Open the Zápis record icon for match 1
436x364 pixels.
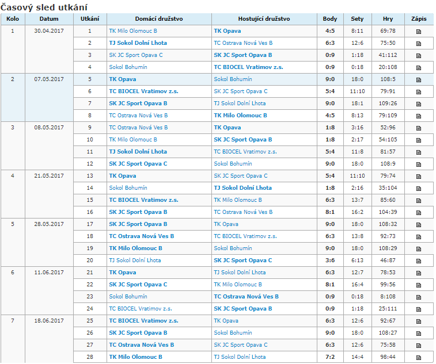tap(419, 32)
